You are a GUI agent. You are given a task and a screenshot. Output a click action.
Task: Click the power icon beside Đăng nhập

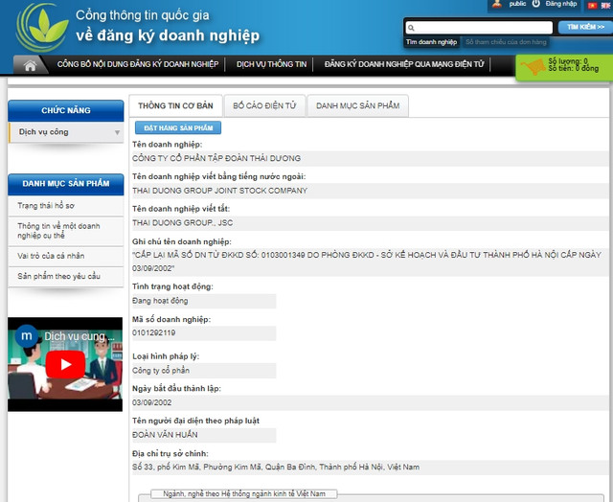pyautogui.click(x=535, y=5)
